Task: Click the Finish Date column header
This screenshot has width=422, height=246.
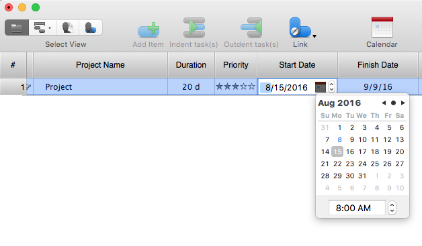Action: [x=378, y=65]
